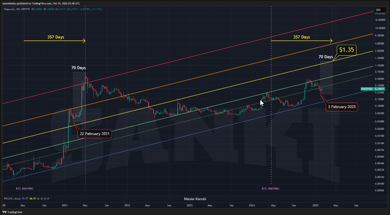This screenshot has height=215, width=390.
Task: Select the 22 February 2021 callout
Action: tap(94, 133)
